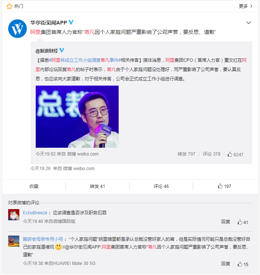Screen dimensions: 260x275
Task: Open the #阿里将成立工作小组调查蒋凡事件# hashtag link
Action: point(85,60)
